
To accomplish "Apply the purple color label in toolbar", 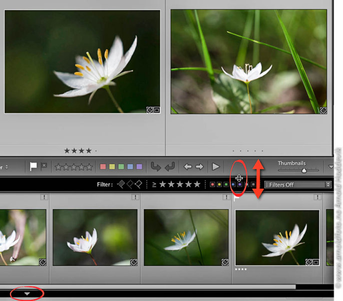I will point(139,167).
